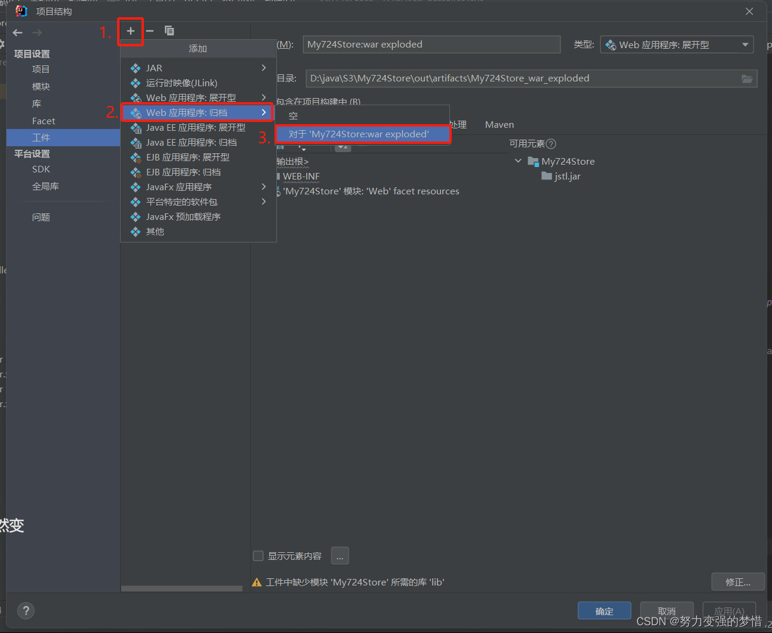Screen dimensions: 772x633
Task: Open 模块 settings in sidebar
Action: pyautogui.click(x=40, y=86)
